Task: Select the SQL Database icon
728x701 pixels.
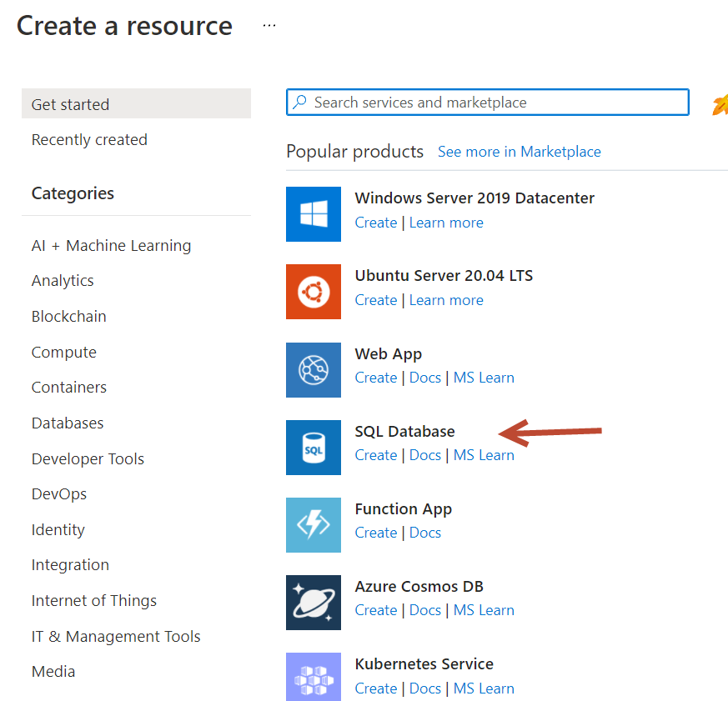Action: coord(314,448)
